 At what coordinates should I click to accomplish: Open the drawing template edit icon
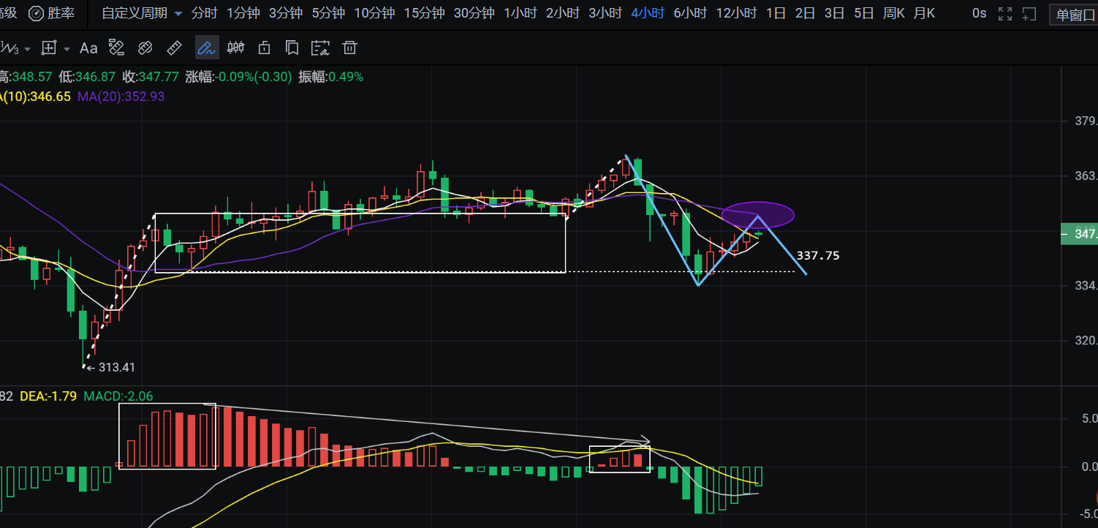coord(321,48)
